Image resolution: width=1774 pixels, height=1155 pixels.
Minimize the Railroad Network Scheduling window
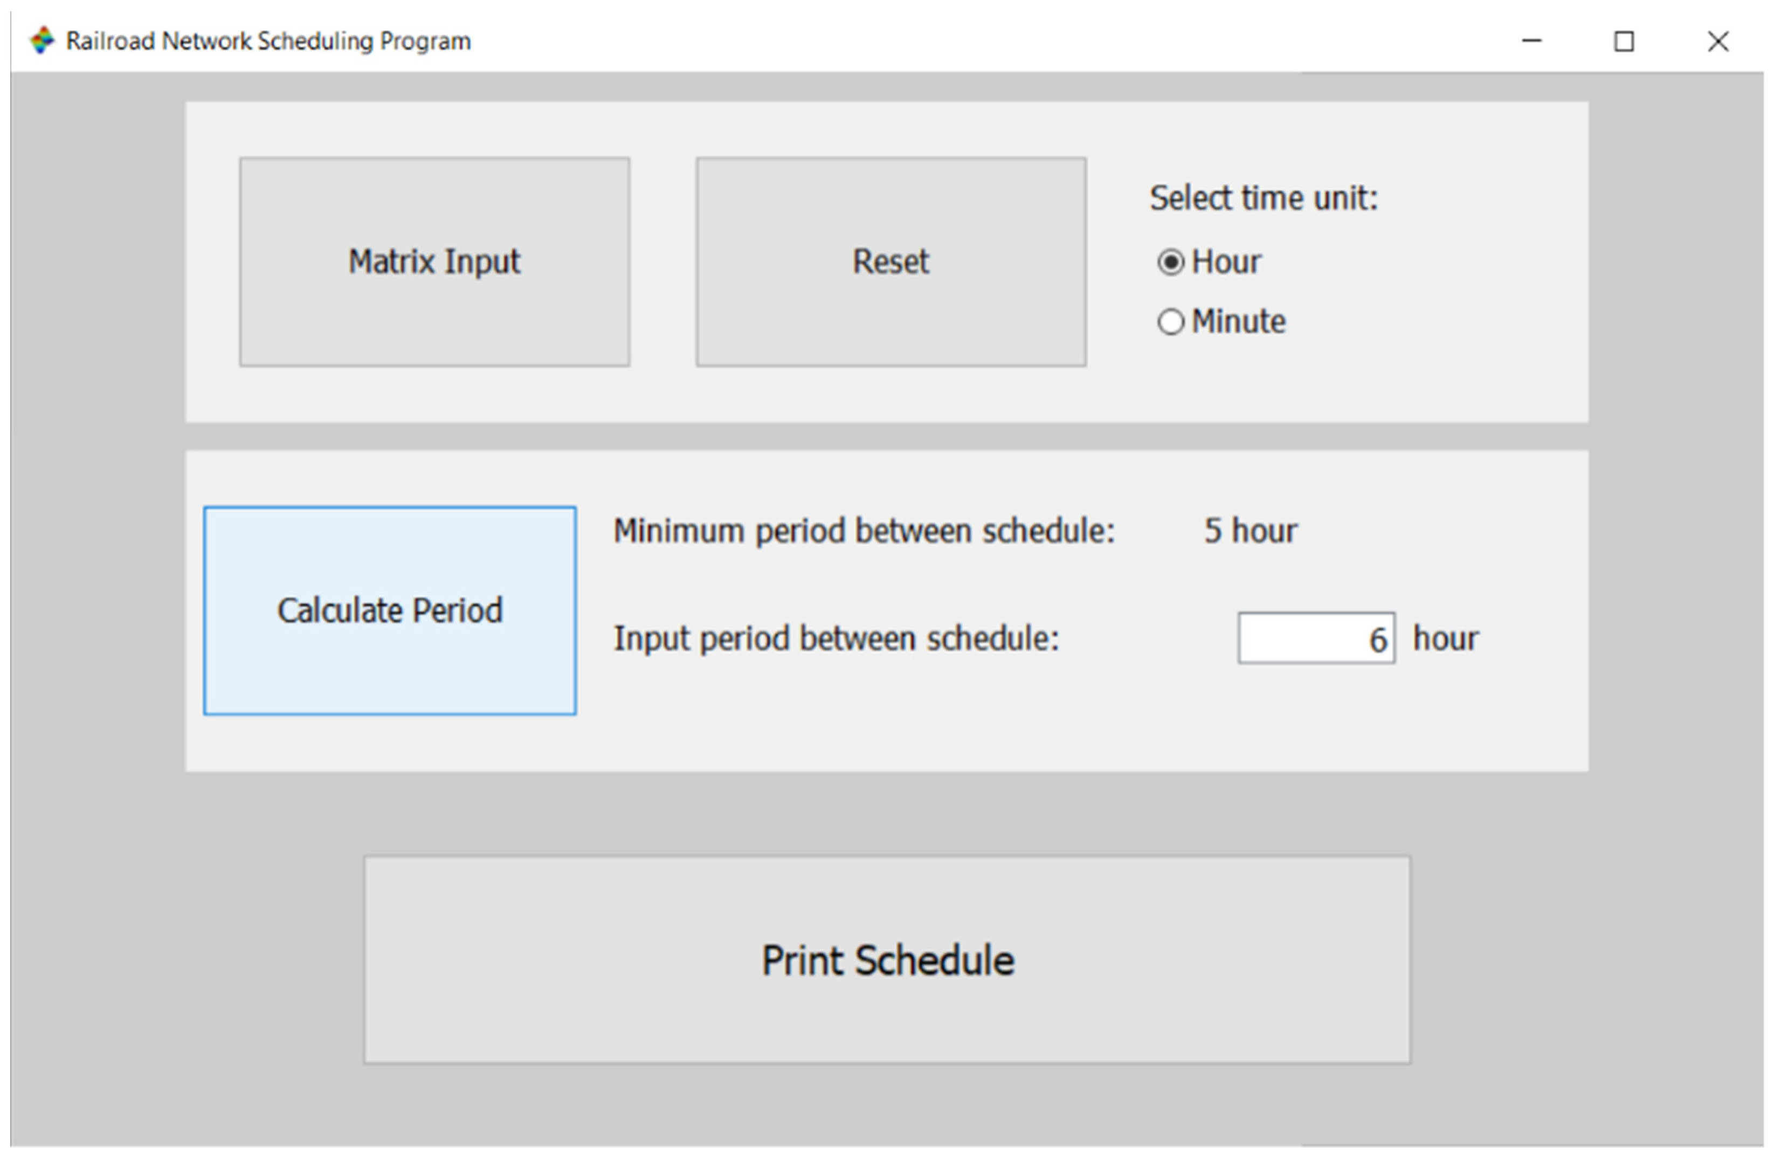click(x=1531, y=40)
